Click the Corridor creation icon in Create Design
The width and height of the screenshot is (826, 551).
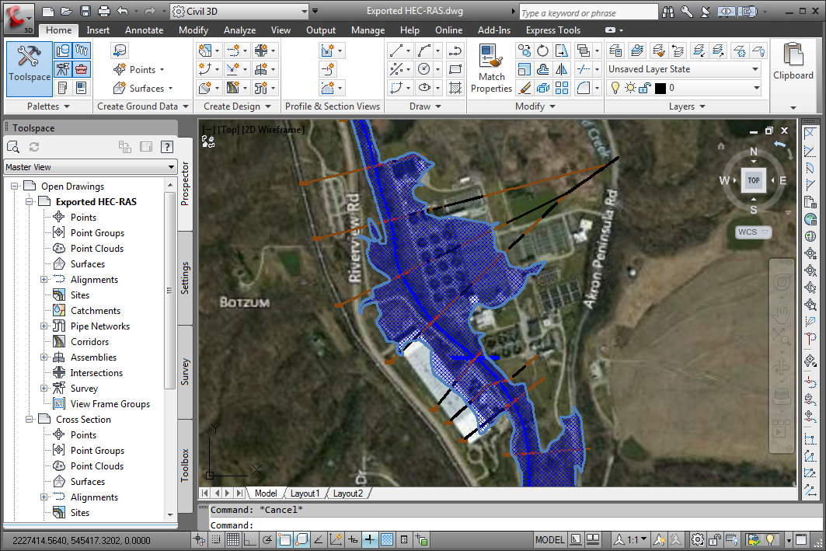coord(232,88)
